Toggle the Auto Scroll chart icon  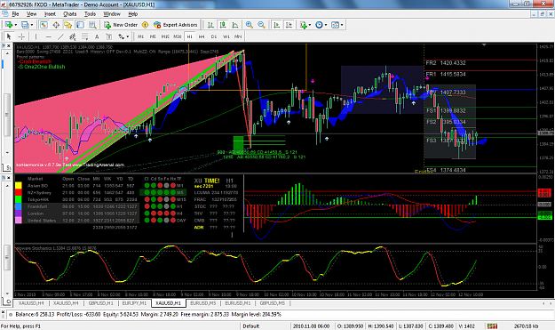(277, 25)
